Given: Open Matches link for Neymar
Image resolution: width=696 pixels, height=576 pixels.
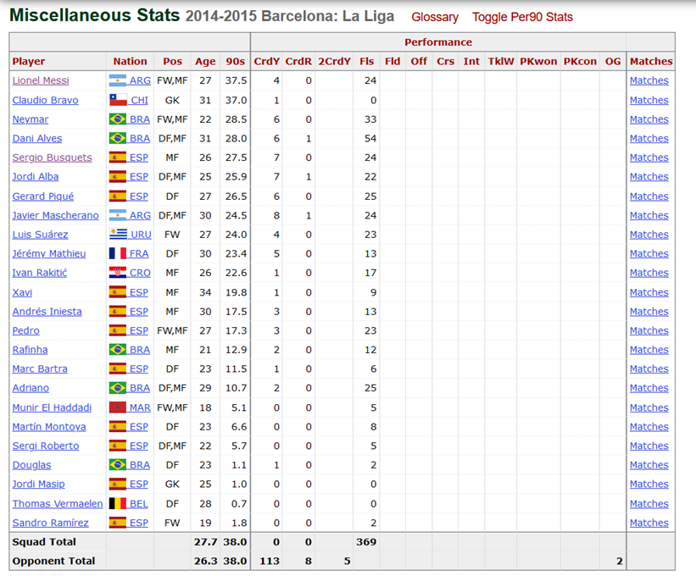Looking at the screenshot, I should (x=649, y=119).
